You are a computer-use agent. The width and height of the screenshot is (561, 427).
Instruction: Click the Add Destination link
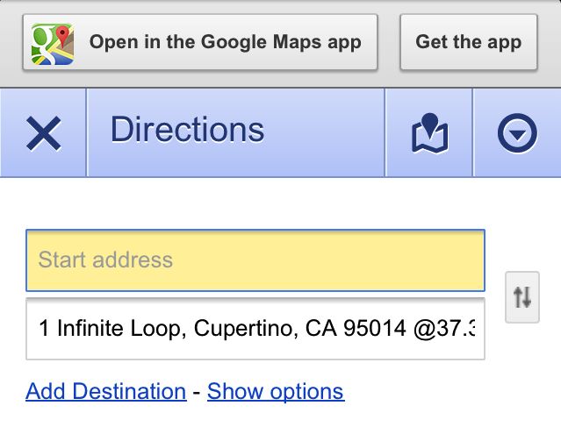pos(105,391)
